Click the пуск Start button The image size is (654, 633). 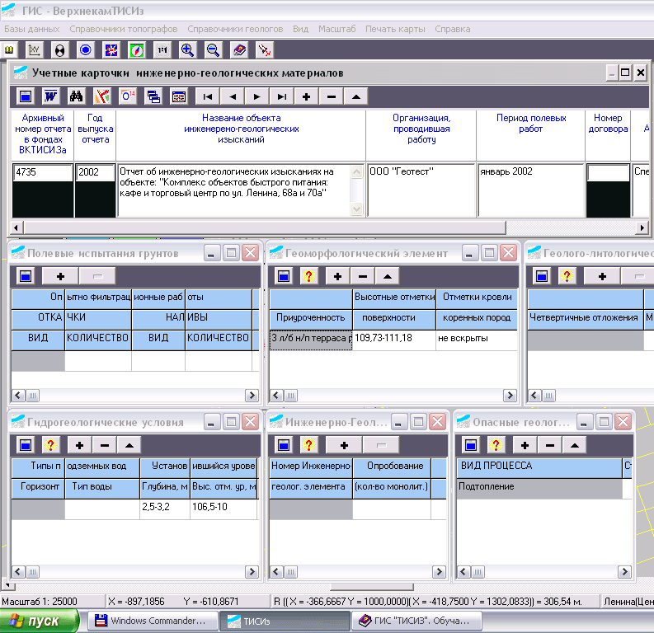click(40, 621)
